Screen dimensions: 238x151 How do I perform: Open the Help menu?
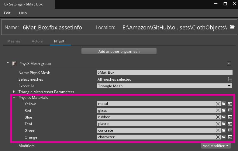23,13
